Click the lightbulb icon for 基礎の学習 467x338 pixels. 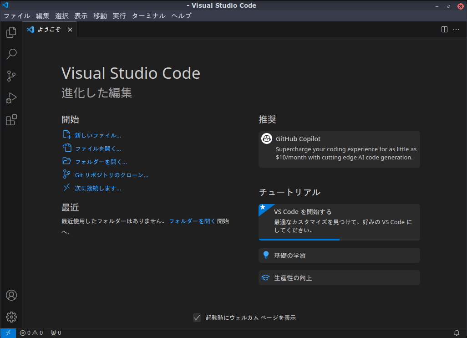tap(266, 255)
